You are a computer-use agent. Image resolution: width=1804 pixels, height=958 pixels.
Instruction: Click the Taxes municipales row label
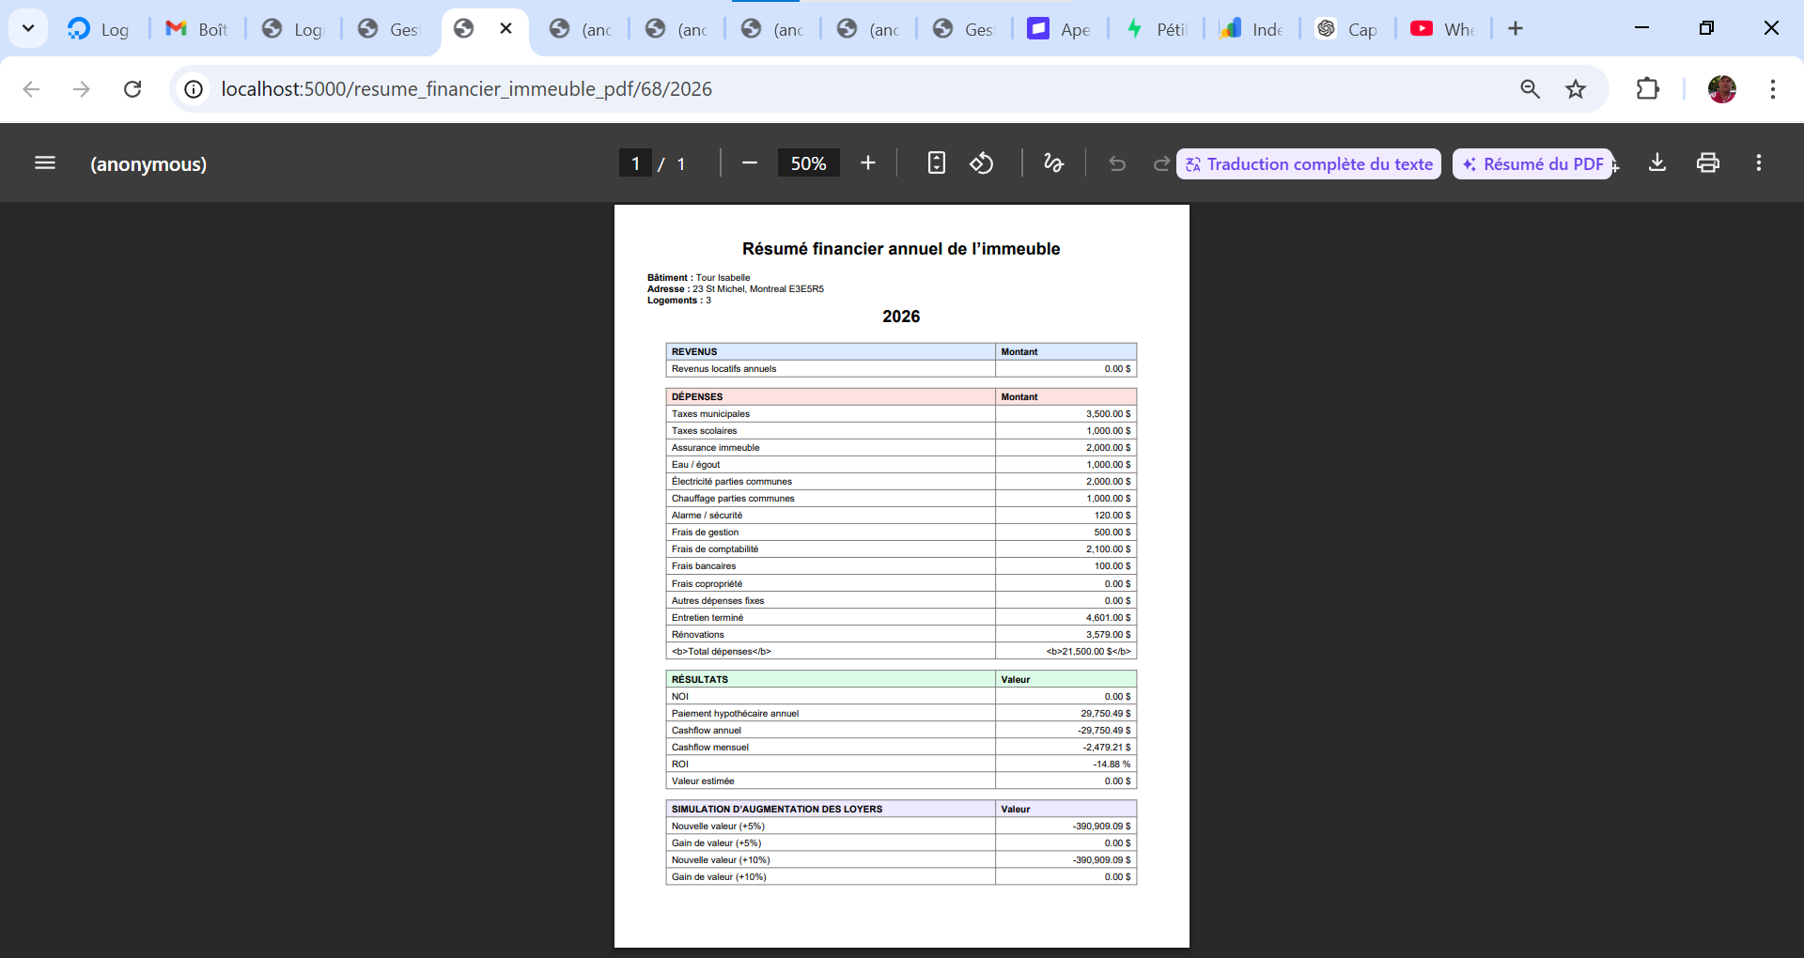(710, 414)
